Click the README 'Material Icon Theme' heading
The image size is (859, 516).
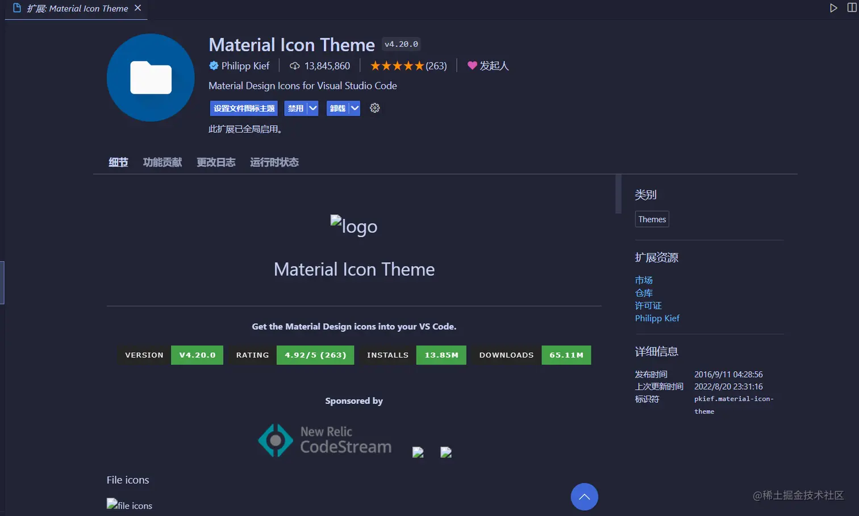(354, 269)
